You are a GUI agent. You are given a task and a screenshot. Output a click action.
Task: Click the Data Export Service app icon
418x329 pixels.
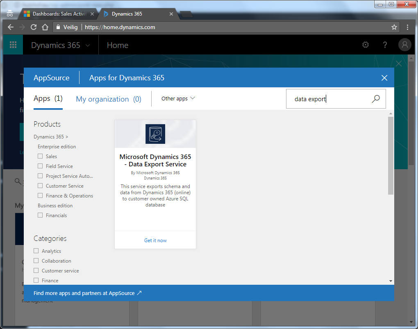[155, 134]
